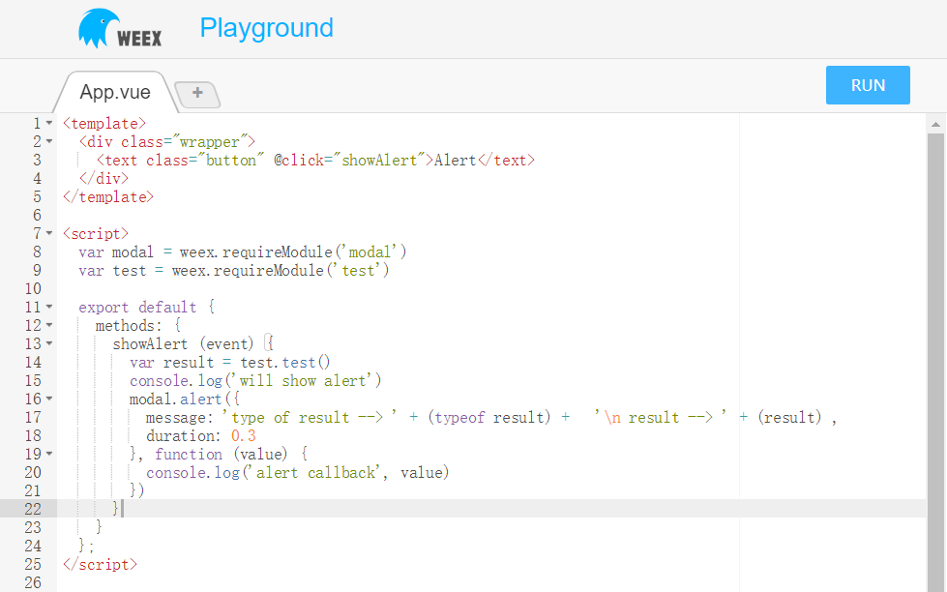The height and width of the screenshot is (592, 947).
Task: Collapse export default fold arrow on line 11
Action: [49, 307]
